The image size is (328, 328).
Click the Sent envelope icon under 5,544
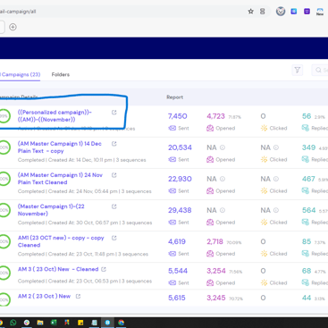tap(172, 282)
